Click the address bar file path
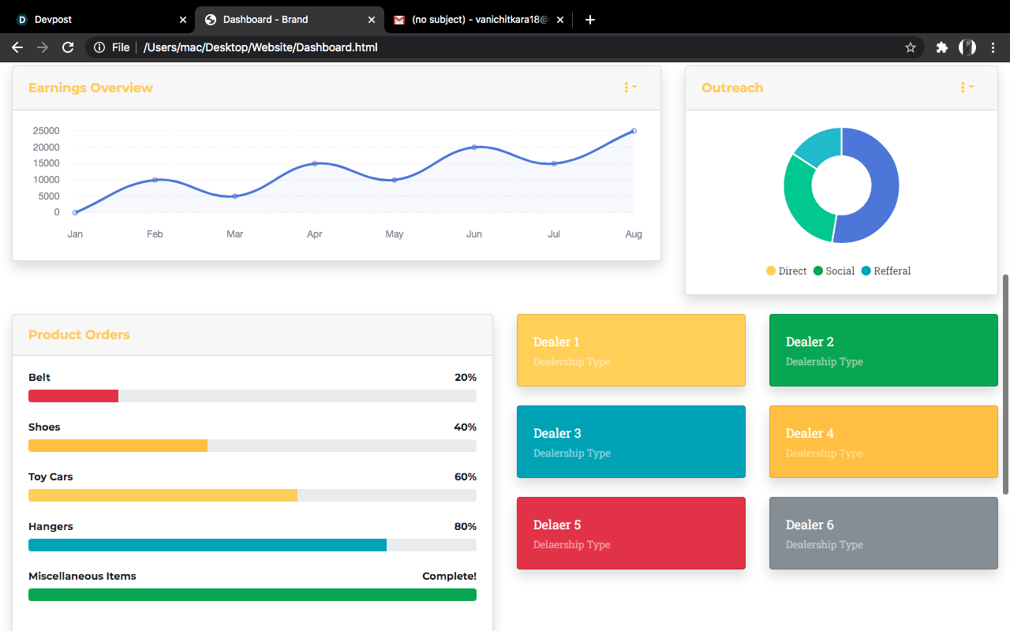This screenshot has width=1010, height=631. (x=260, y=47)
